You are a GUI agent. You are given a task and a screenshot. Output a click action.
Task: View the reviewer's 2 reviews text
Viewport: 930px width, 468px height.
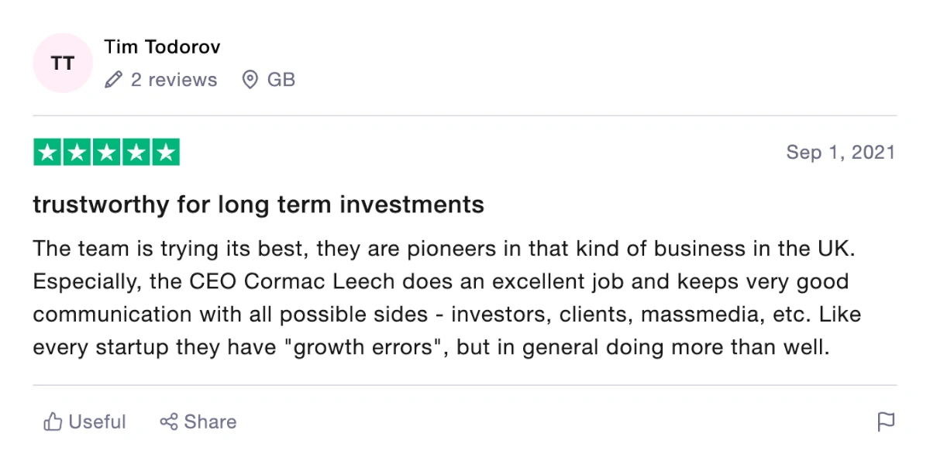coord(174,80)
